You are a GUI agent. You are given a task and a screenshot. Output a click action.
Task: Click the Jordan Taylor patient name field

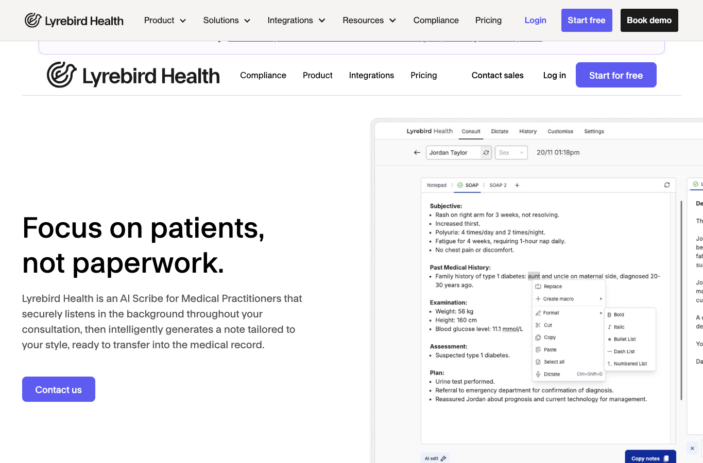pos(454,153)
